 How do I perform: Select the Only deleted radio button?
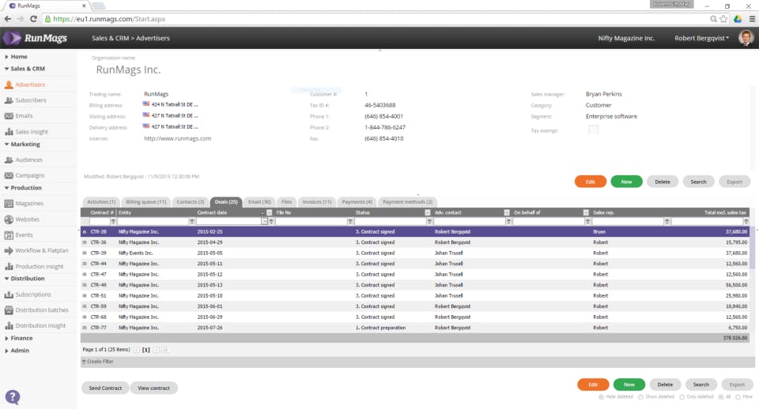point(682,397)
